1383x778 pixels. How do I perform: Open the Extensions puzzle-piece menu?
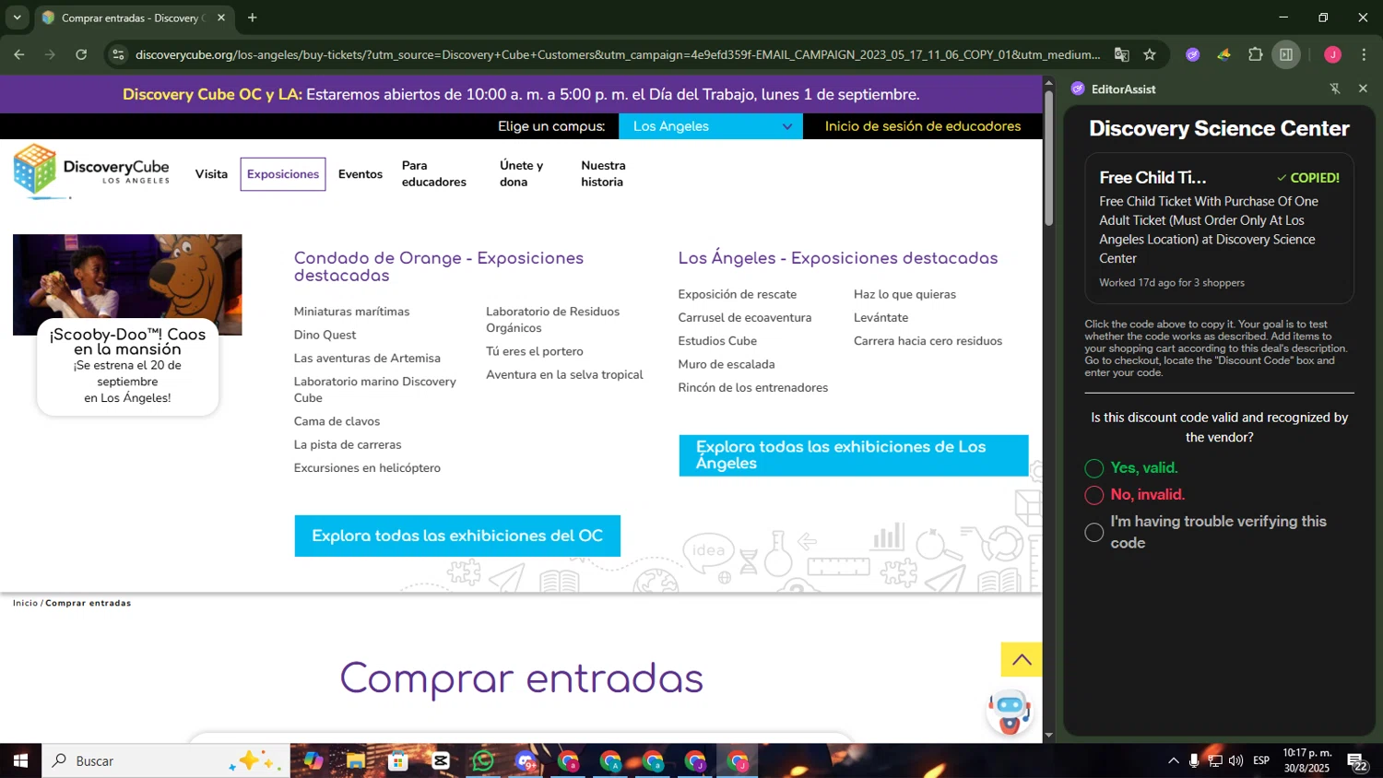click(x=1255, y=54)
